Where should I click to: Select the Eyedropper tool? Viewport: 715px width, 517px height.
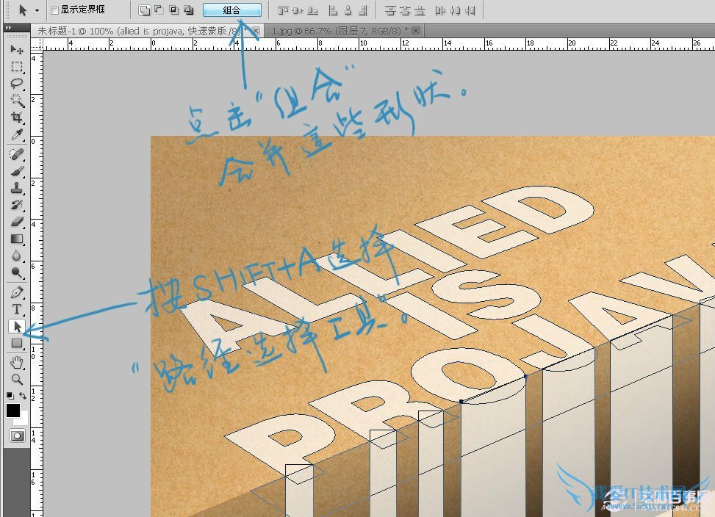[17, 134]
